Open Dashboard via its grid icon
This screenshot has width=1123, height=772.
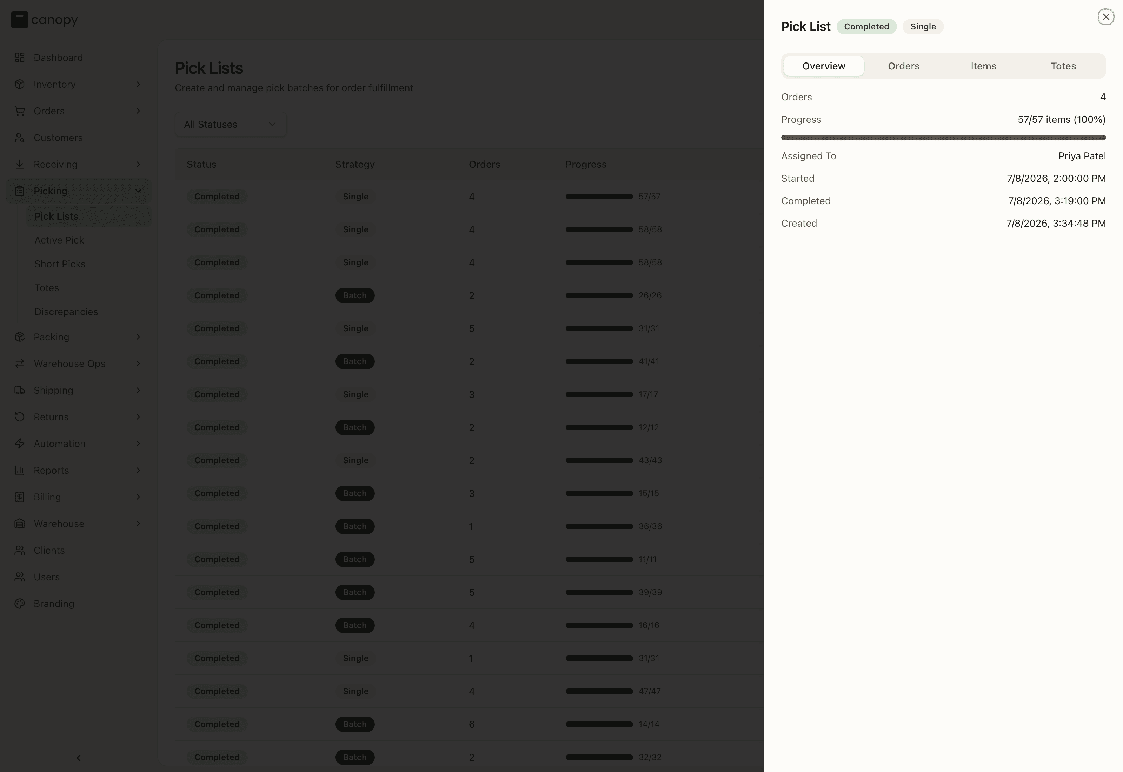pos(19,58)
